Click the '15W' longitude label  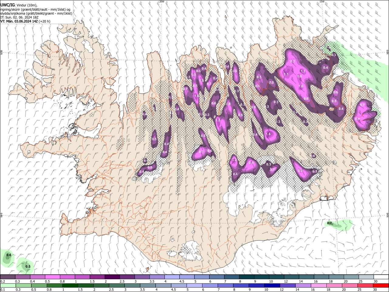(x=322, y=2)
